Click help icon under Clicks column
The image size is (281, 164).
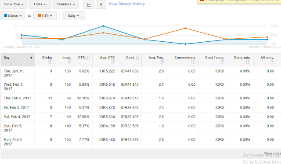(x=50, y=62)
